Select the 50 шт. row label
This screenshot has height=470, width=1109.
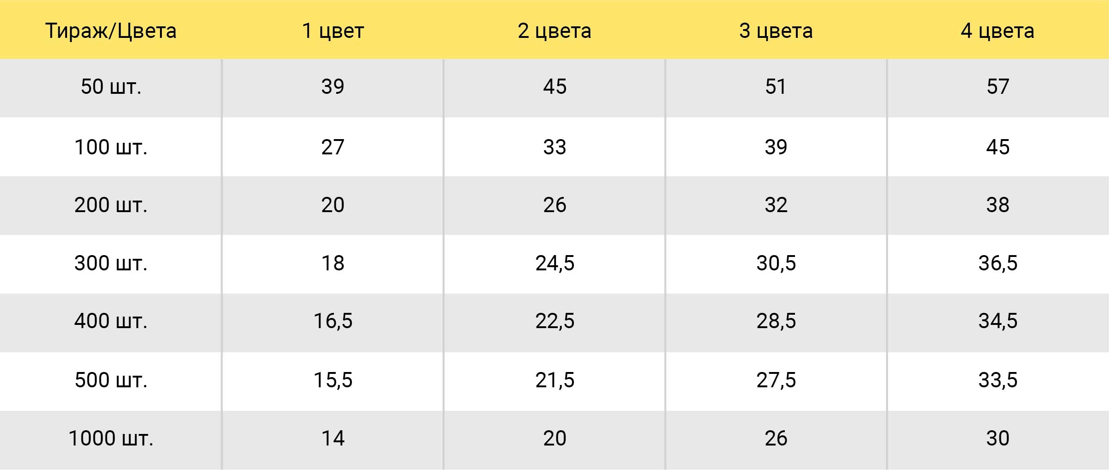[x=111, y=87]
